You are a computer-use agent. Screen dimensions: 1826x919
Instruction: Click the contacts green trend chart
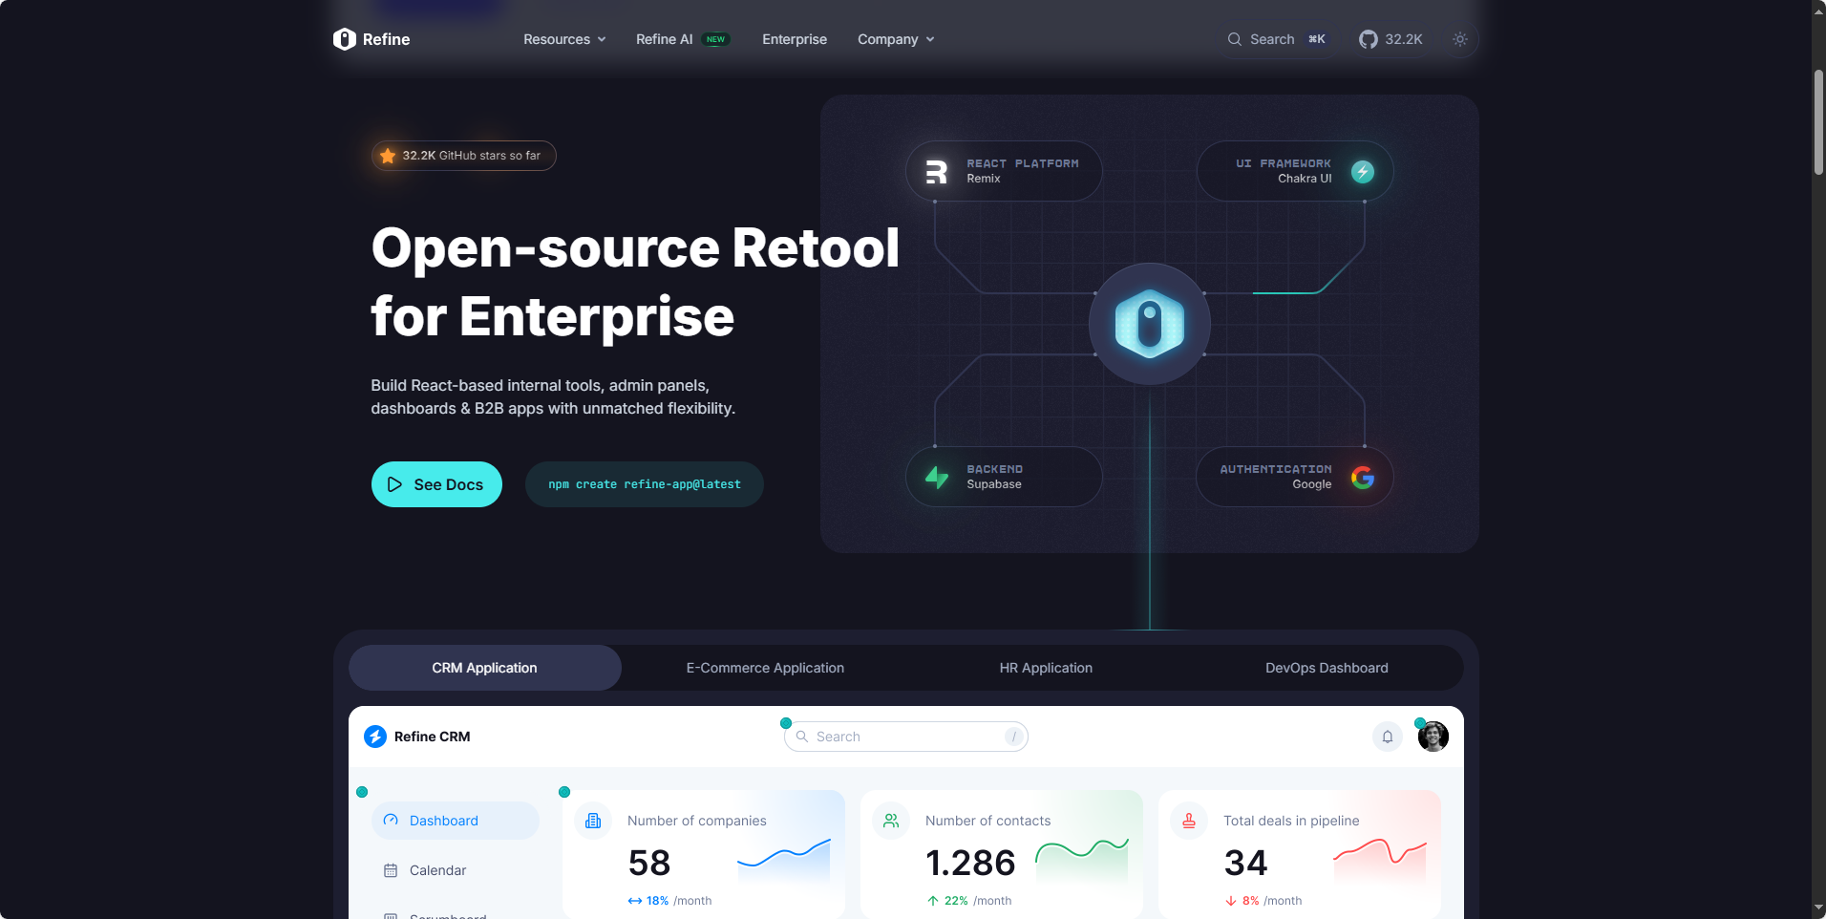pos(1082,859)
